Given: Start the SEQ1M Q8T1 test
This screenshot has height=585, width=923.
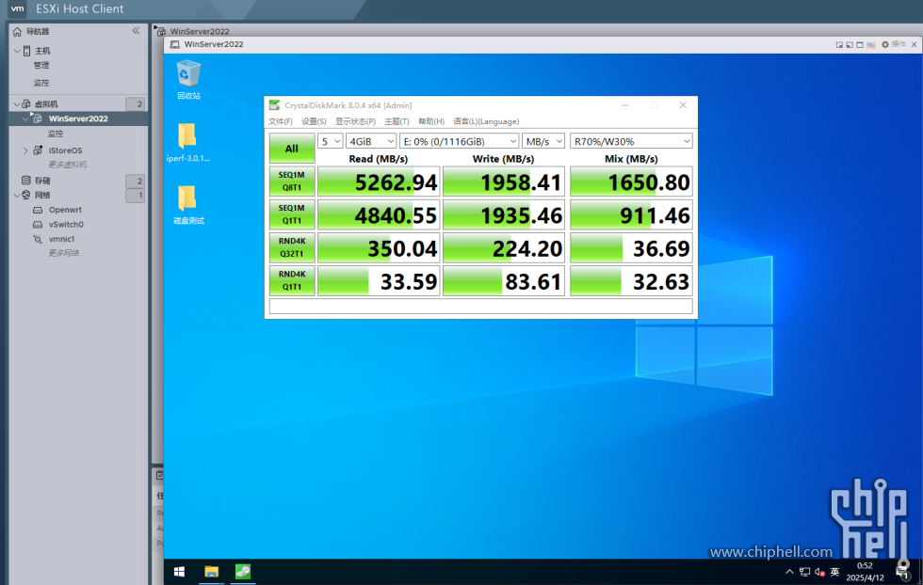Looking at the screenshot, I should click(292, 182).
